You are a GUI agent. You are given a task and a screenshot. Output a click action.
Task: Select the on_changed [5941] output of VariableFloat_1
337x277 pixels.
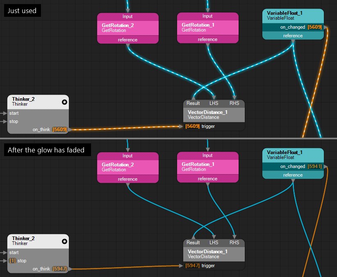301,166
